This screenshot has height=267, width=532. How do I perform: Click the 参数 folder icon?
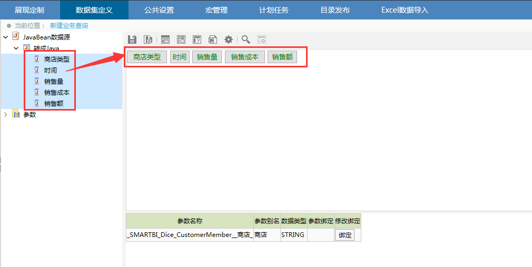pos(16,114)
